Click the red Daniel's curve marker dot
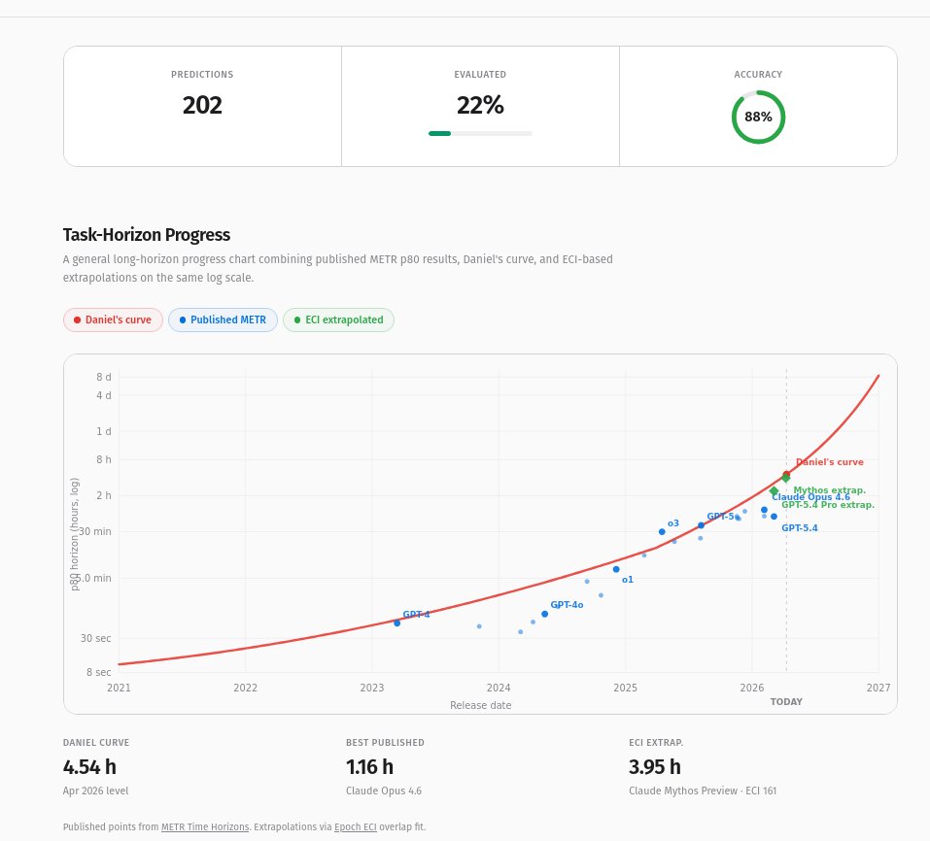The image size is (930, 841). (786, 474)
